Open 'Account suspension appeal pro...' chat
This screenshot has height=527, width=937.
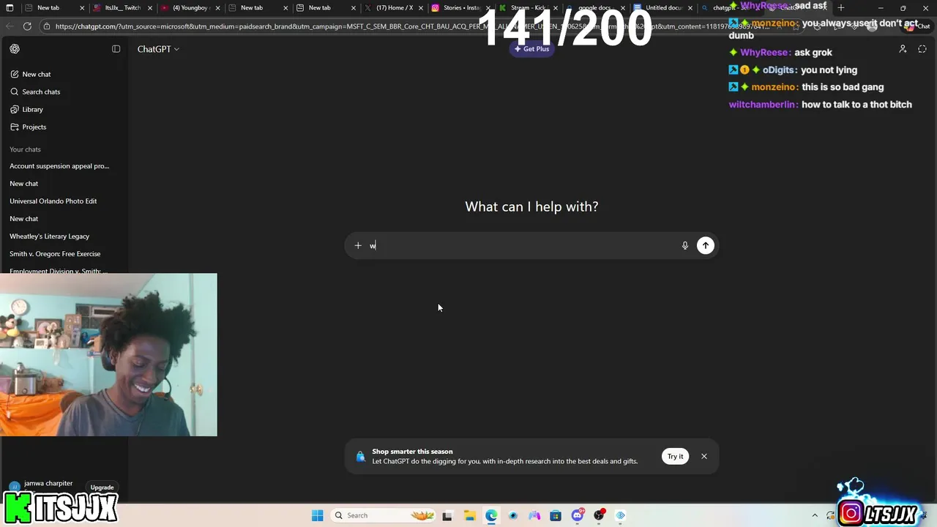click(59, 166)
